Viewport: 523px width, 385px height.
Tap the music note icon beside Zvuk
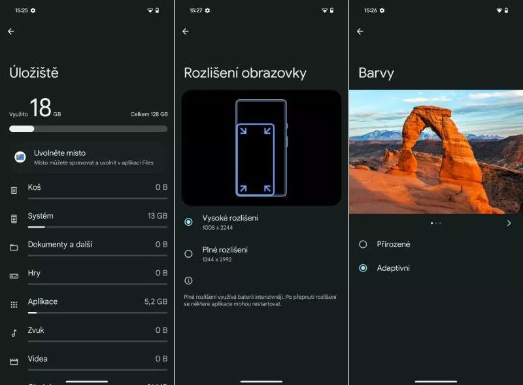point(14,333)
